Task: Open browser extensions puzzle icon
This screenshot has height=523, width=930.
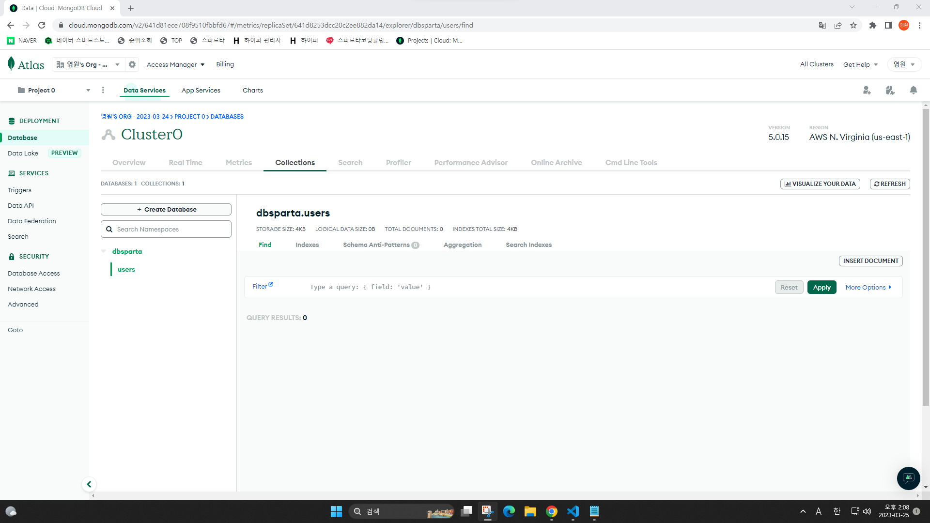Action: 873,25
